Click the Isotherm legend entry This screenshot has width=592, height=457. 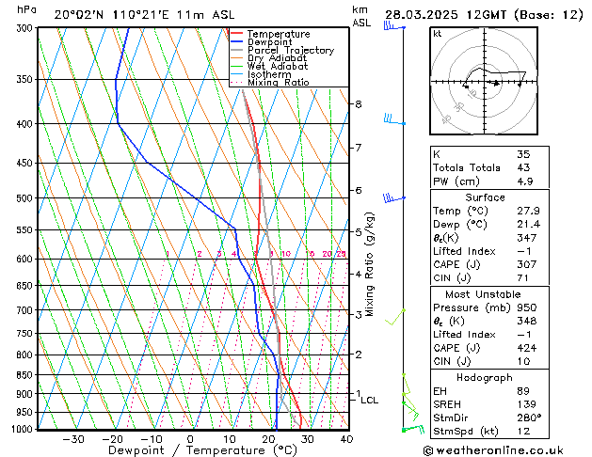(x=261, y=74)
